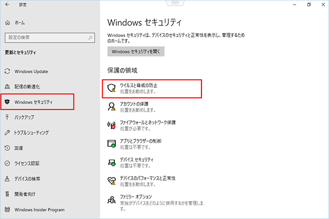The width and height of the screenshot is (329, 219).
Task: Click the firewall network antenna icon
Action: pos(112,125)
